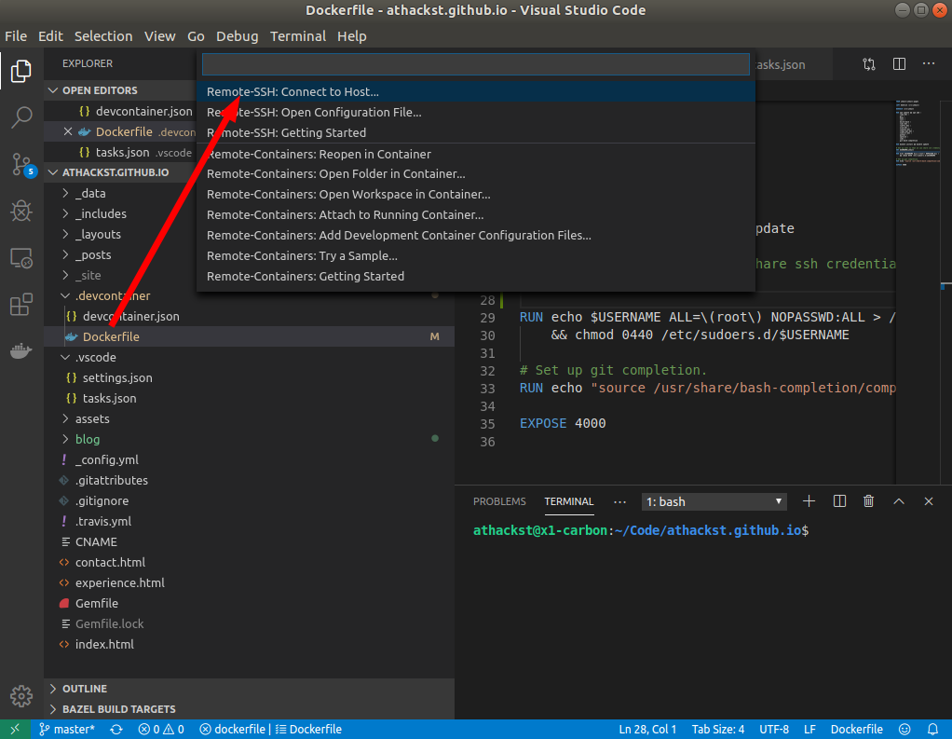Viewport: 952px width, 739px height.
Task: Open the Selection menu
Action: point(103,36)
